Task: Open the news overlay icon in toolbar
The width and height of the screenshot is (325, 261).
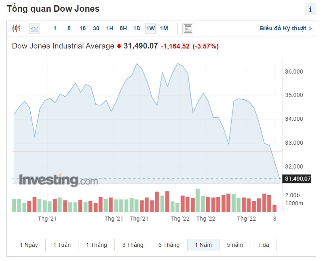Action: 188,28
